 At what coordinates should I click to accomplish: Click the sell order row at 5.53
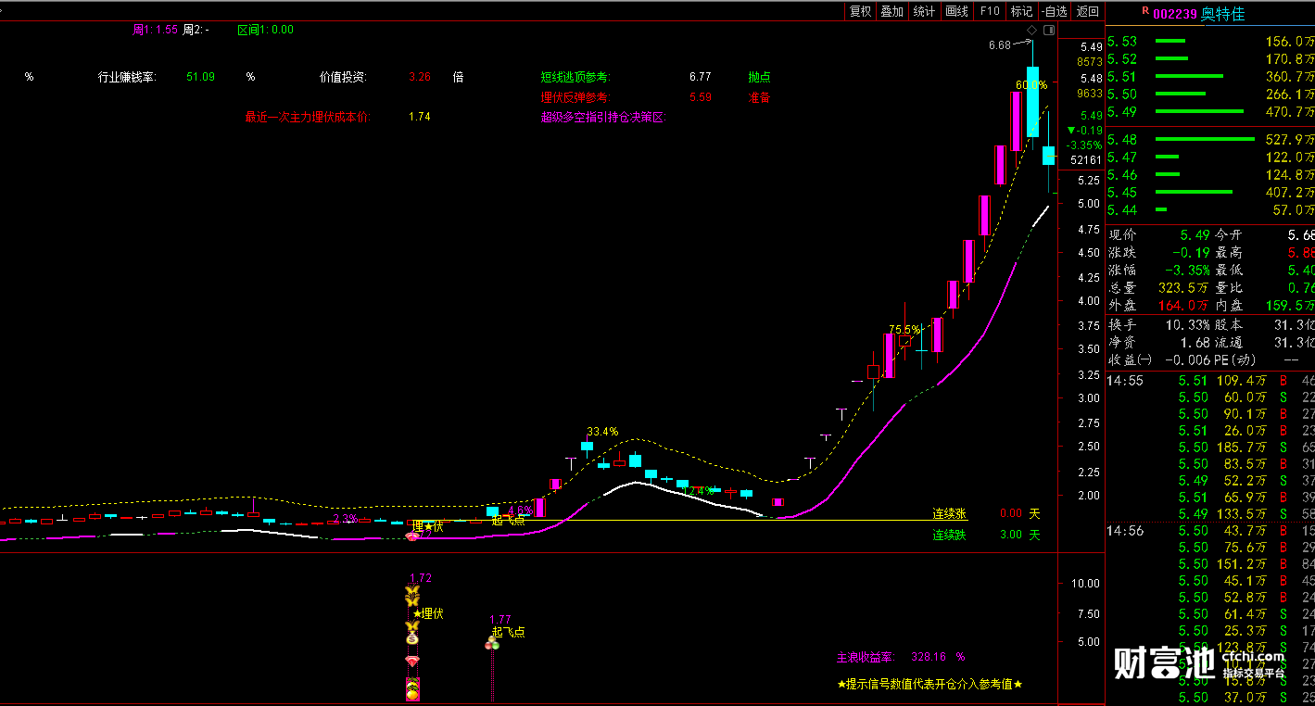tap(1211, 42)
